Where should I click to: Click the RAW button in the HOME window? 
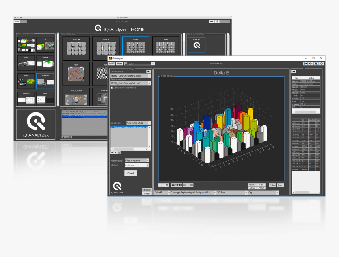click(x=17, y=22)
